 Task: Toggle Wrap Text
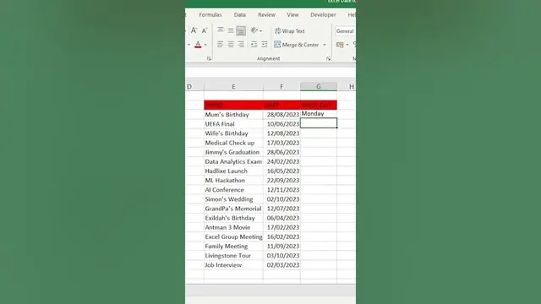pyautogui.click(x=290, y=31)
